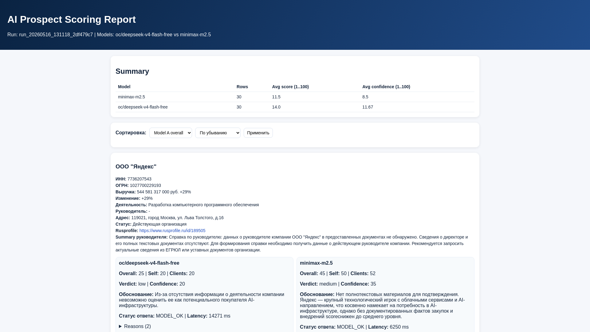
Task: Click the oc/deepseek-v4-flash-free card title
Action: [x=149, y=263]
